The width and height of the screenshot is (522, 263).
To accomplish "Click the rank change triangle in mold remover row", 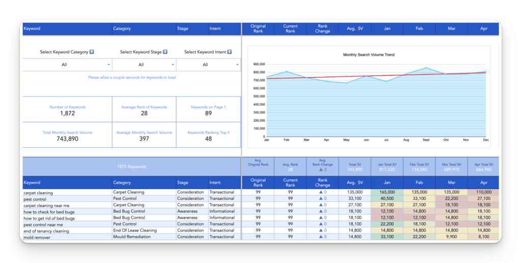I will tap(320, 236).
